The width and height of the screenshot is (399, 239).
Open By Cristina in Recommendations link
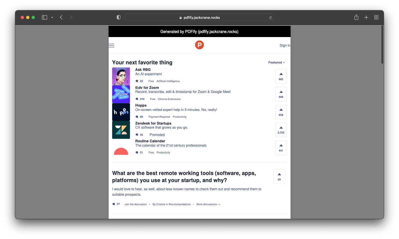171,204
